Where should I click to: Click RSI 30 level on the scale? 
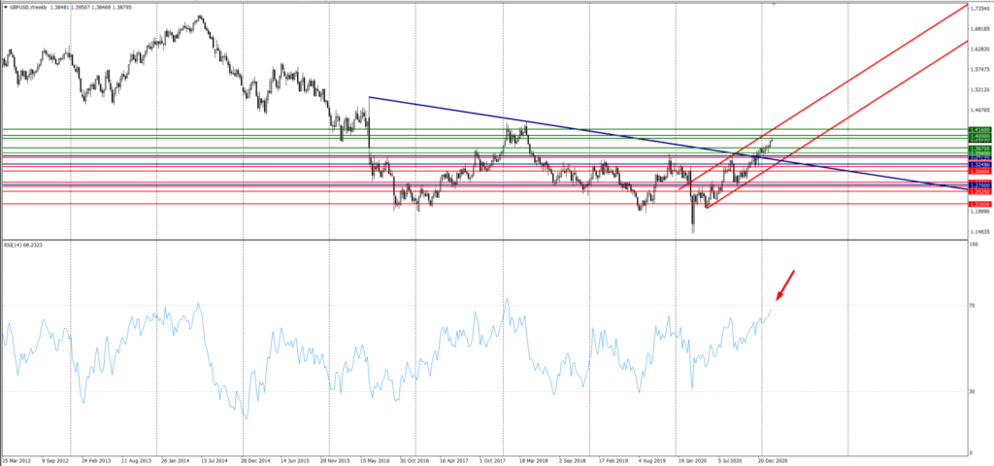(974, 391)
